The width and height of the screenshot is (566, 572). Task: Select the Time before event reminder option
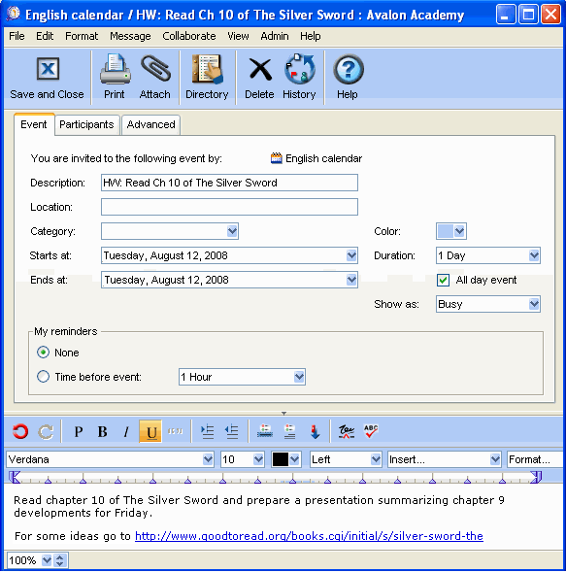43,377
